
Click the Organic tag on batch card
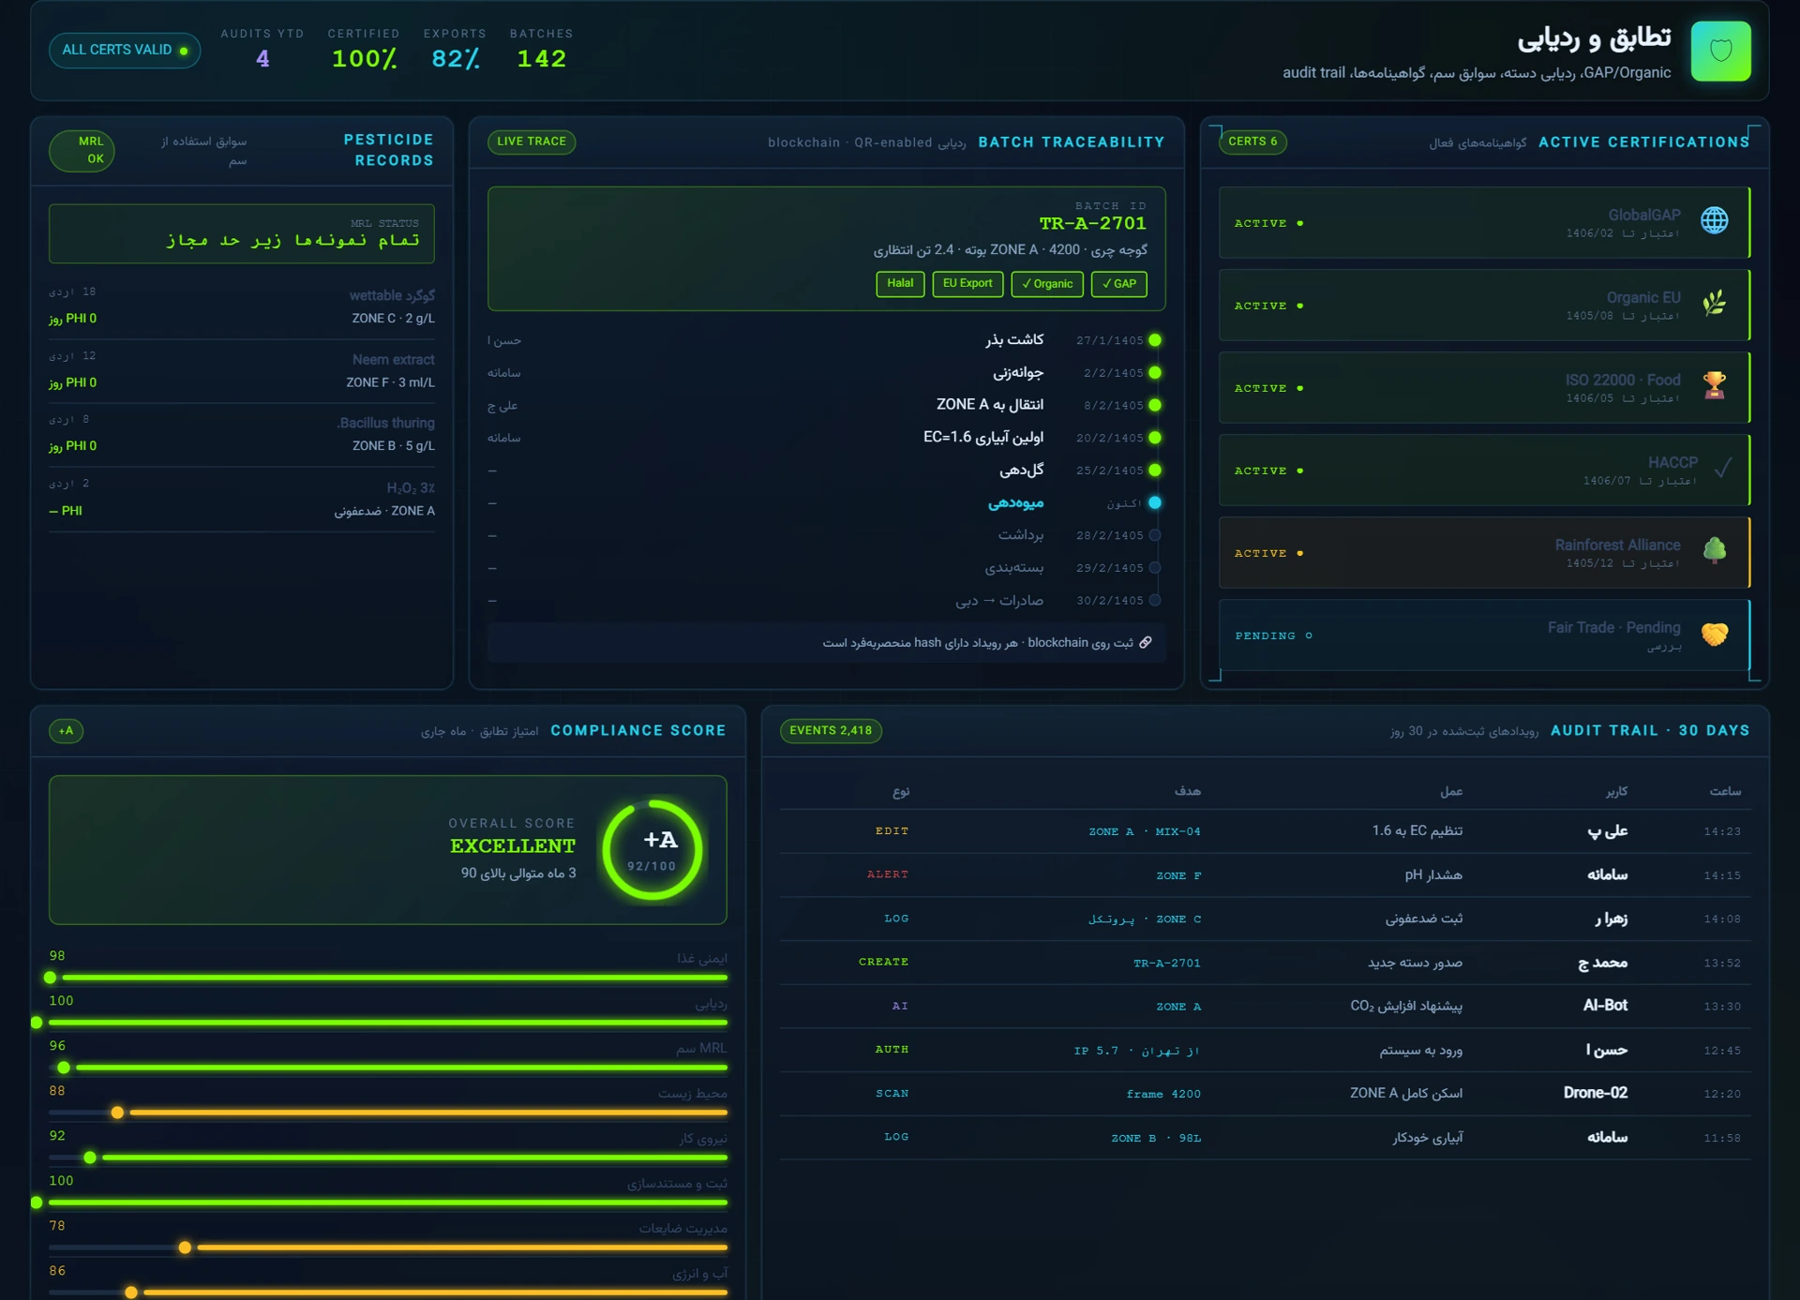pos(1047,283)
